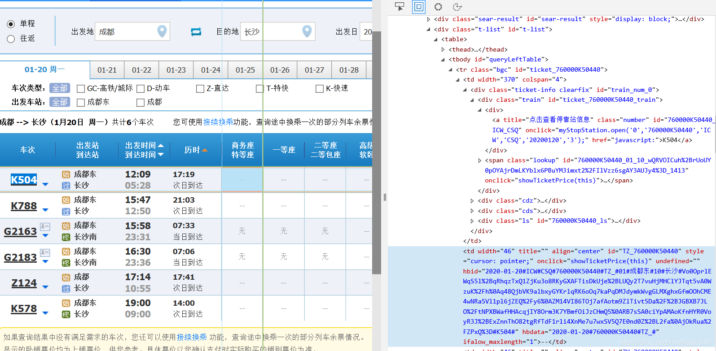The height and width of the screenshot is (351, 716).
Task: Switch to the 01-23 date tab
Action: [x=176, y=70]
